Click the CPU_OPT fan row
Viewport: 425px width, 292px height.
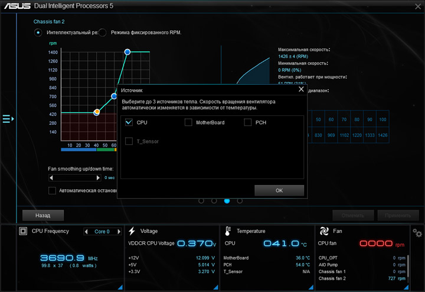point(362,258)
